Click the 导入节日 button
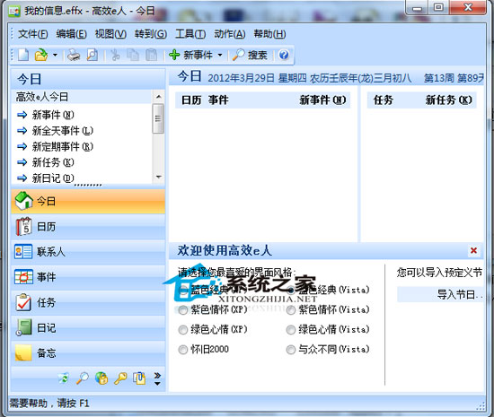The height and width of the screenshot is (417, 494). pyautogui.click(x=440, y=295)
